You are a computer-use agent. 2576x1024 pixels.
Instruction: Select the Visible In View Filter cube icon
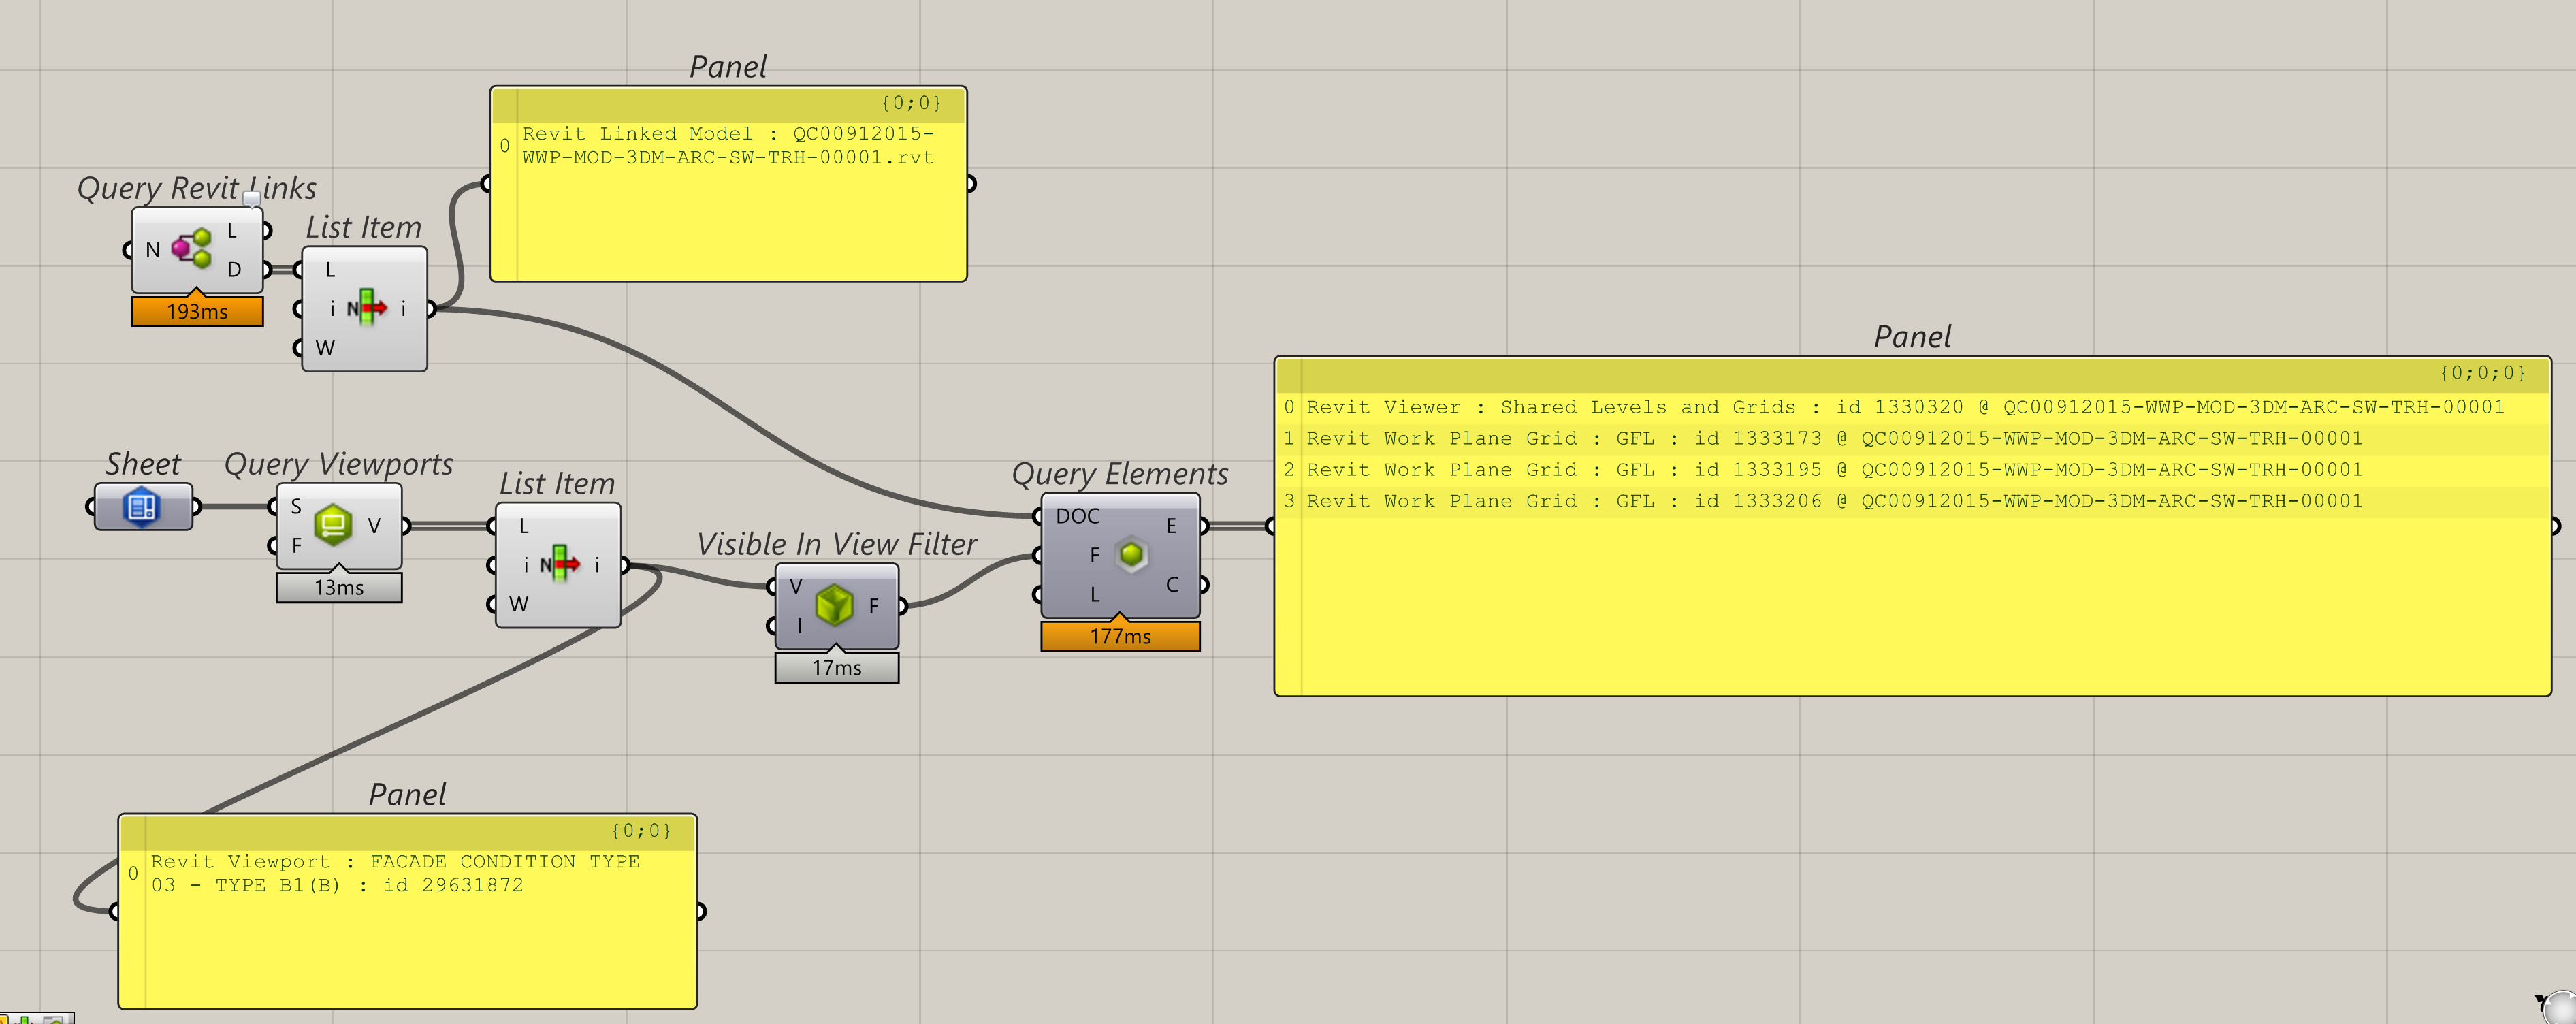[x=834, y=605]
